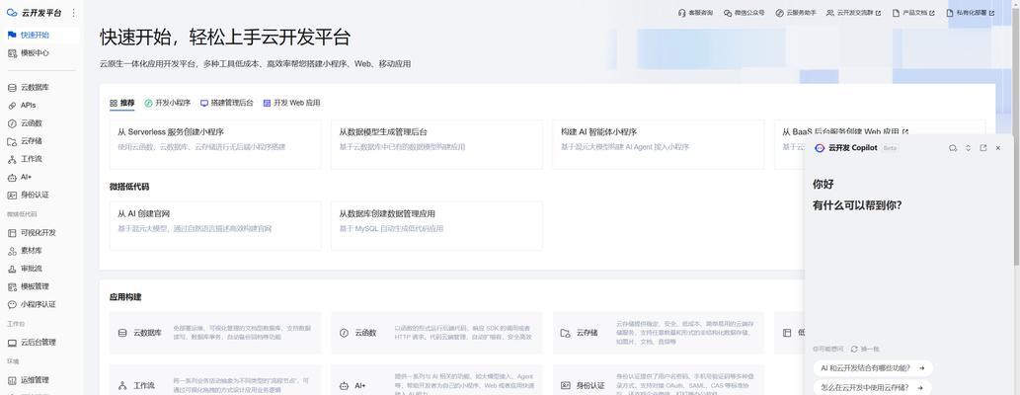Open 云存储 in the sidebar
Screen dimensions: 1020x395
pyautogui.click(x=40, y=141)
